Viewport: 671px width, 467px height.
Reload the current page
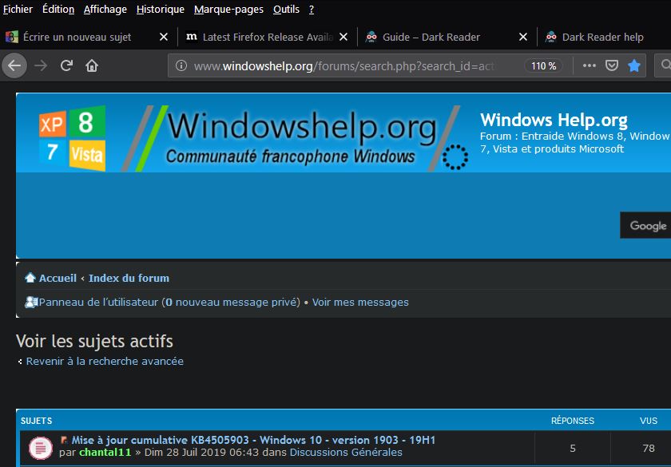(66, 65)
